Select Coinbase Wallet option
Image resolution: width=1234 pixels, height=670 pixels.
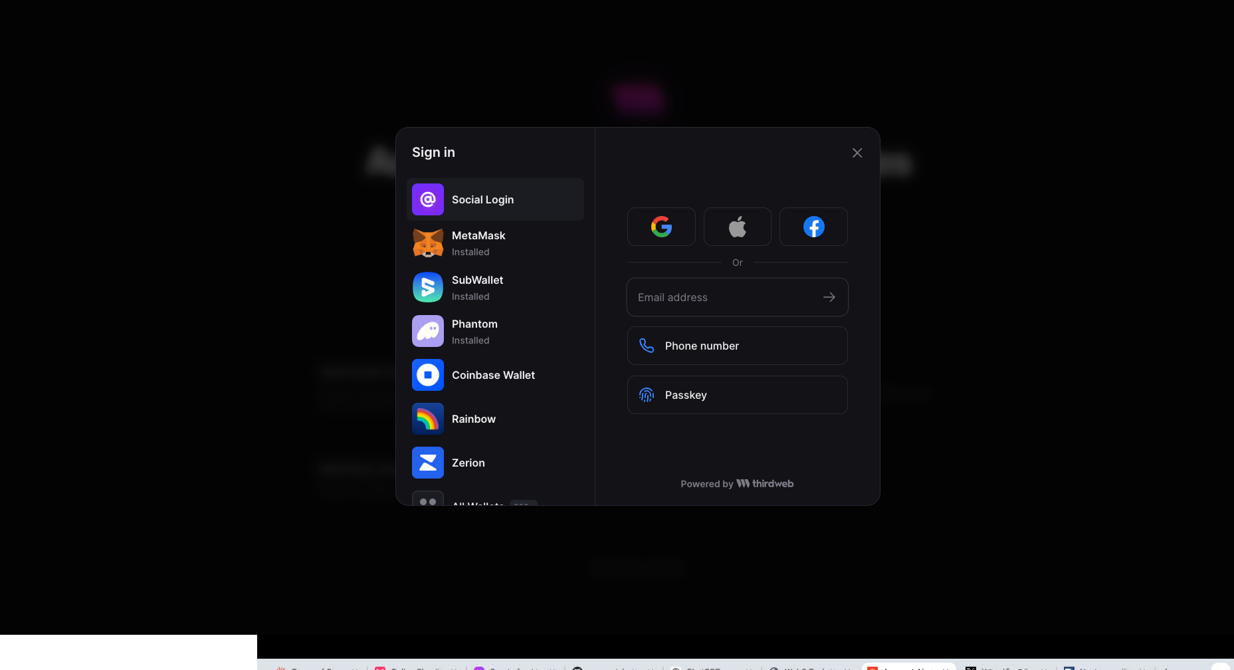(x=495, y=375)
